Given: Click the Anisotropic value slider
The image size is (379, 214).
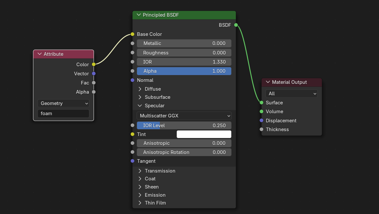Looking at the screenshot, I should tap(184, 143).
